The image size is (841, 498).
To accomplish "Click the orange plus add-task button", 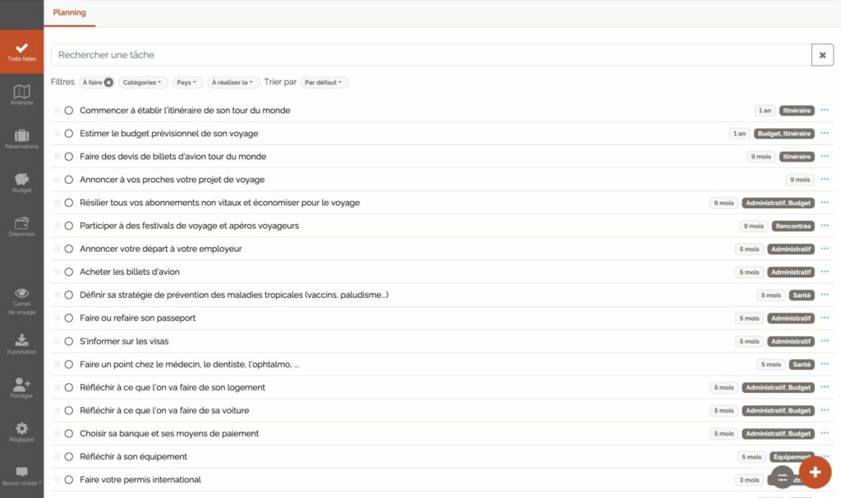I will (815, 473).
